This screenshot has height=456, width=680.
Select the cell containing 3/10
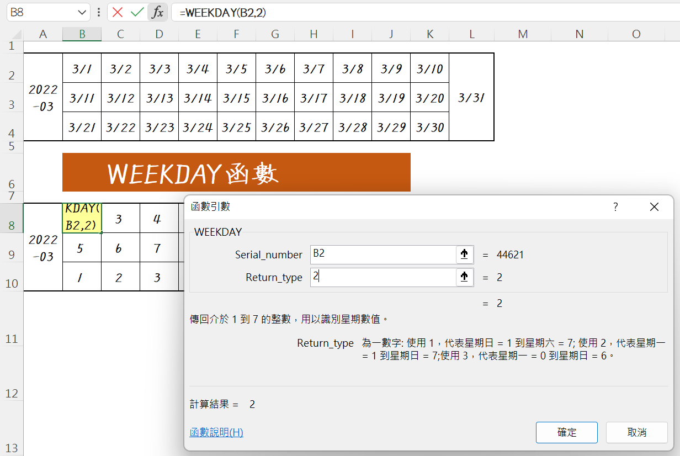[430, 68]
